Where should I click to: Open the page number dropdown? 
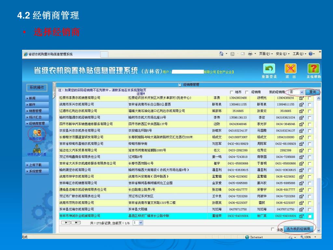138,223
